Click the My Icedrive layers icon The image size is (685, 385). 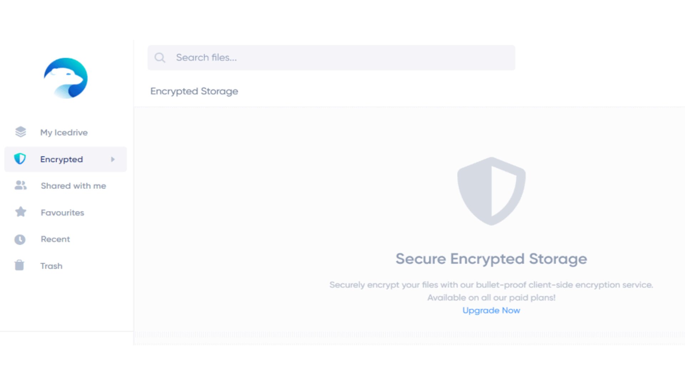pos(21,132)
